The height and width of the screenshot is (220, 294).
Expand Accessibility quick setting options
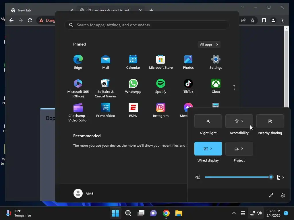coord(242,121)
